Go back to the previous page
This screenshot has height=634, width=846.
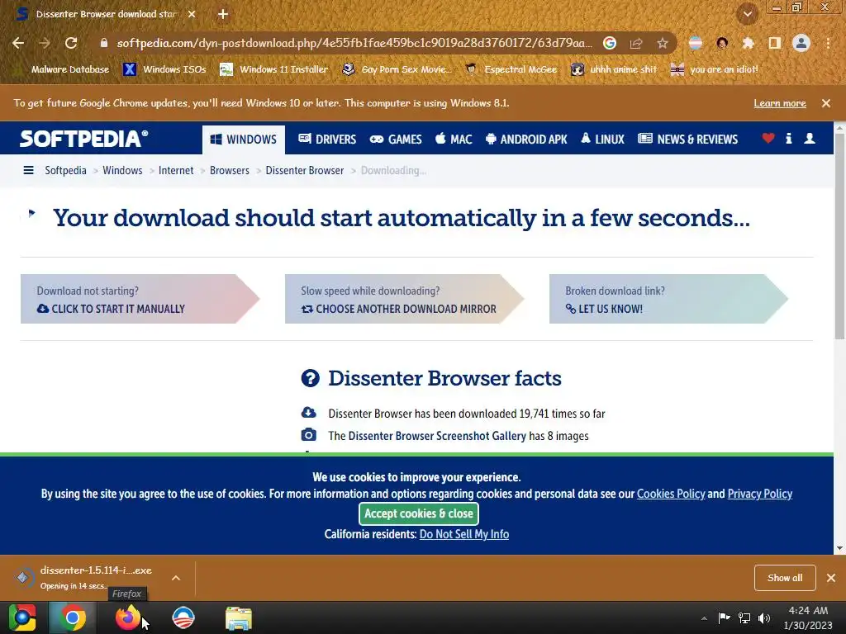[18, 43]
